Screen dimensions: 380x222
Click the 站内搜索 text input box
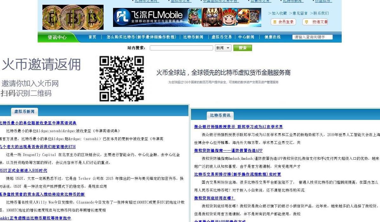181,48
